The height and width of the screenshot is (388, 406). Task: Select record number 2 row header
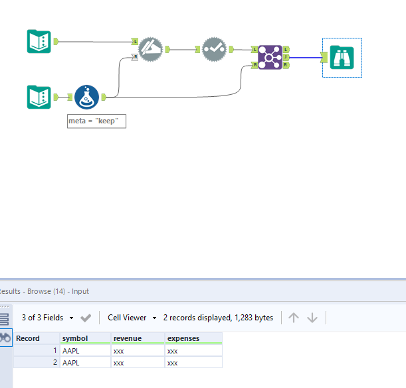(x=37, y=362)
